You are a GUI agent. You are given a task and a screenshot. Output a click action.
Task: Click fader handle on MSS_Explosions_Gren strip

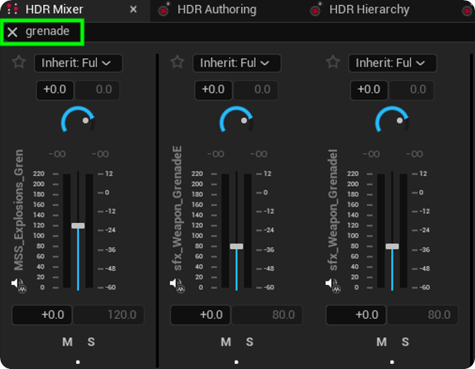78,226
